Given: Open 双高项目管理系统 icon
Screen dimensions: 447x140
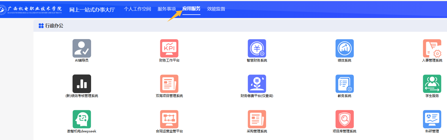Looking at the screenshot, I should (x=169, y=84).
